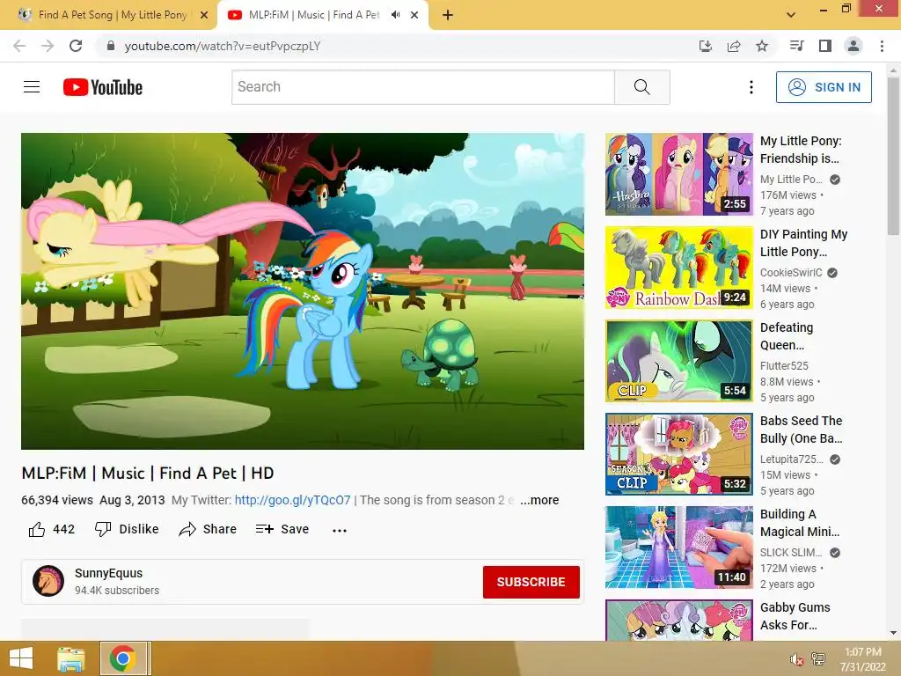Share the video using Share button
Image resolution: width=901 pixels, height=676 pixels.
click(208, 529)
